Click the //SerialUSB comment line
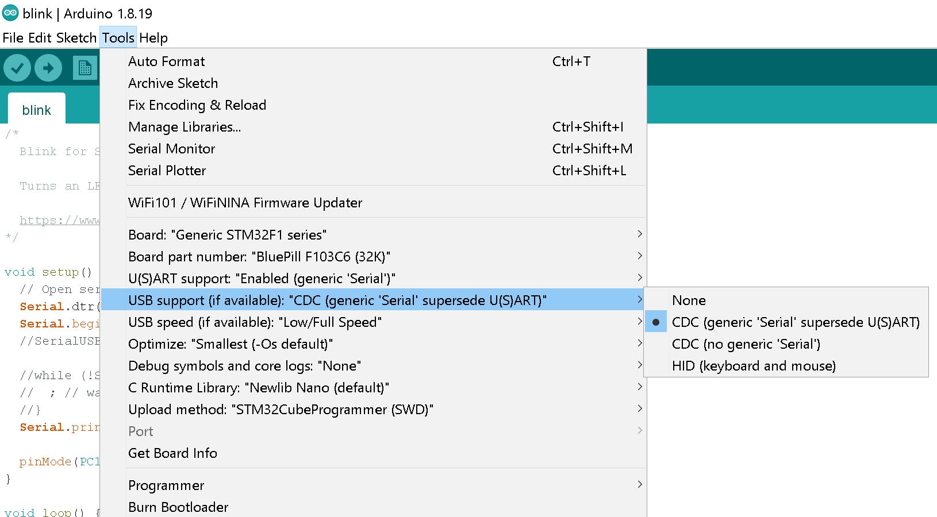The image size is (937, 517). pos(59,341)
